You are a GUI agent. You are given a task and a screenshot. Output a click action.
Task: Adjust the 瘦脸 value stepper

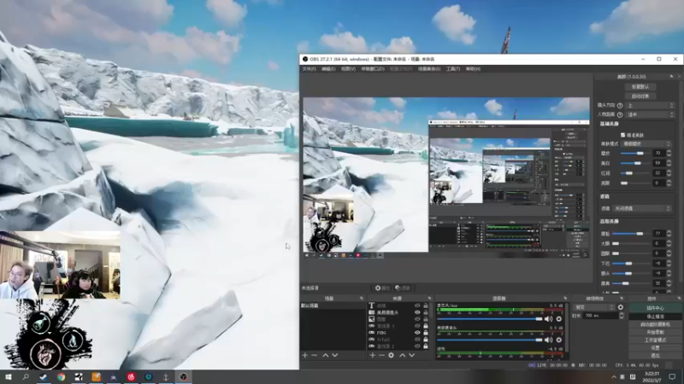669,233
